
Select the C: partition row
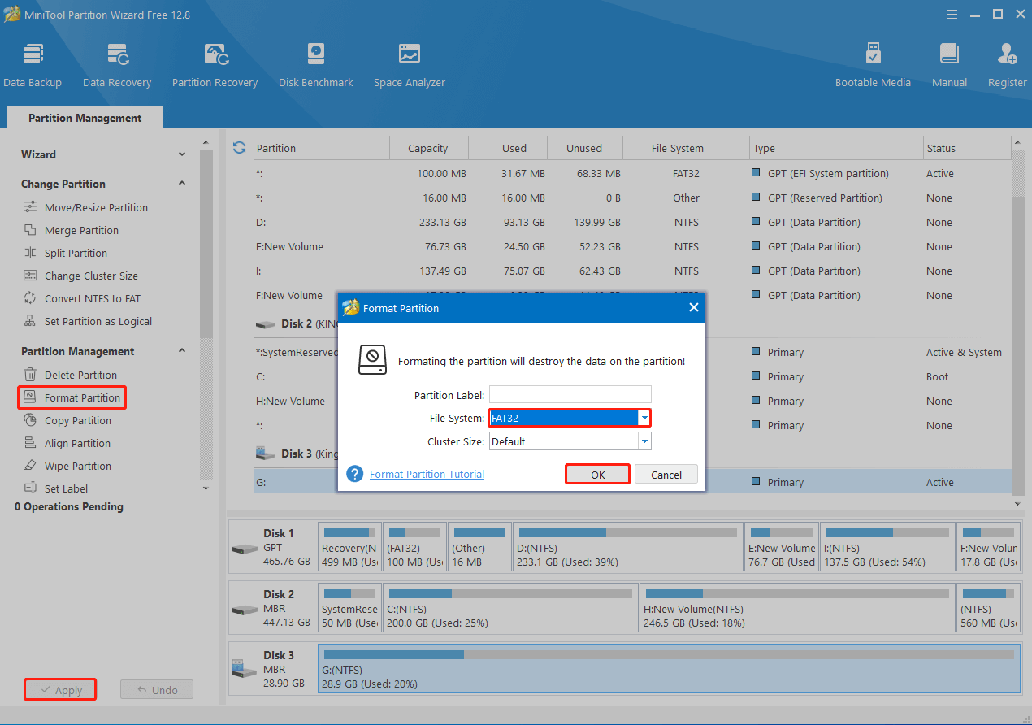[x=632, y=376]
